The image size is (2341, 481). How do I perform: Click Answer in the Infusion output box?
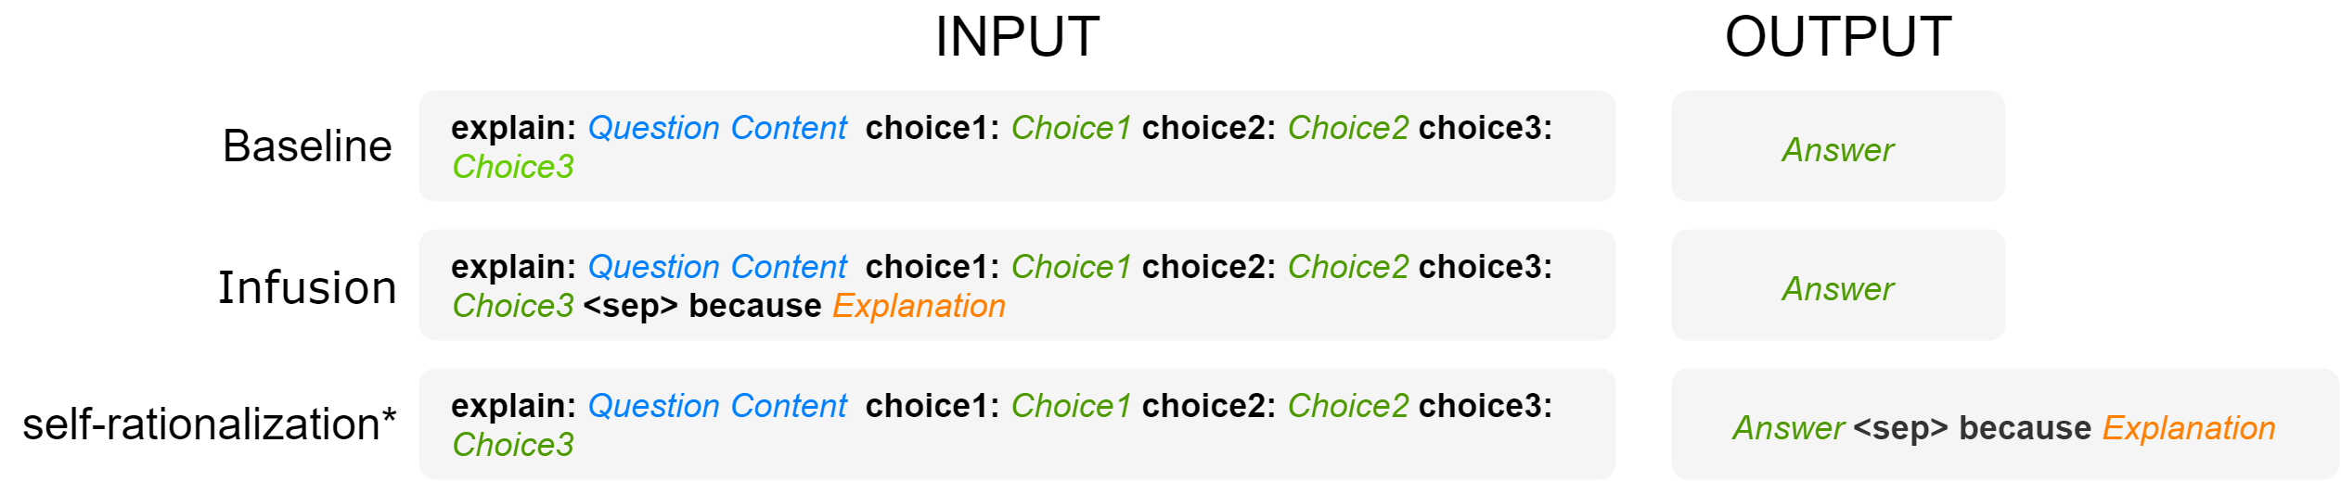pyautogui.click(x=1837, y=289)
